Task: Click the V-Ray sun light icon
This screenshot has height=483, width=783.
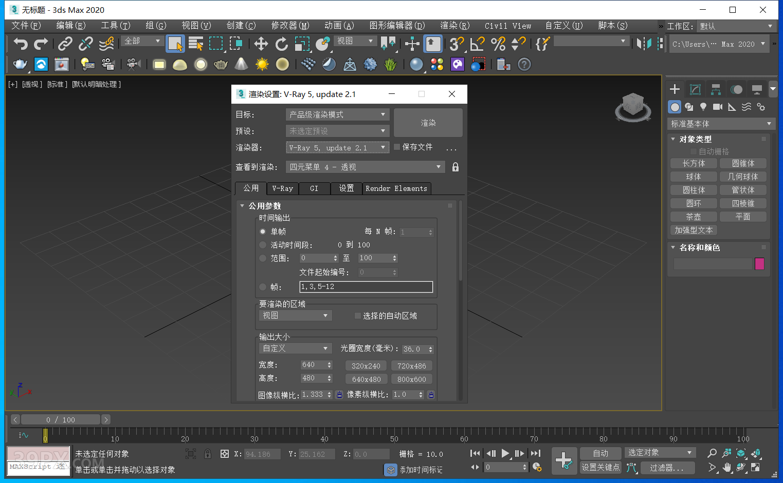Action: (x=262, y=64)
